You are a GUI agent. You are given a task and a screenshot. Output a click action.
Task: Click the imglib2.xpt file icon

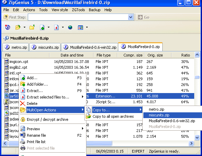(6, 67)
